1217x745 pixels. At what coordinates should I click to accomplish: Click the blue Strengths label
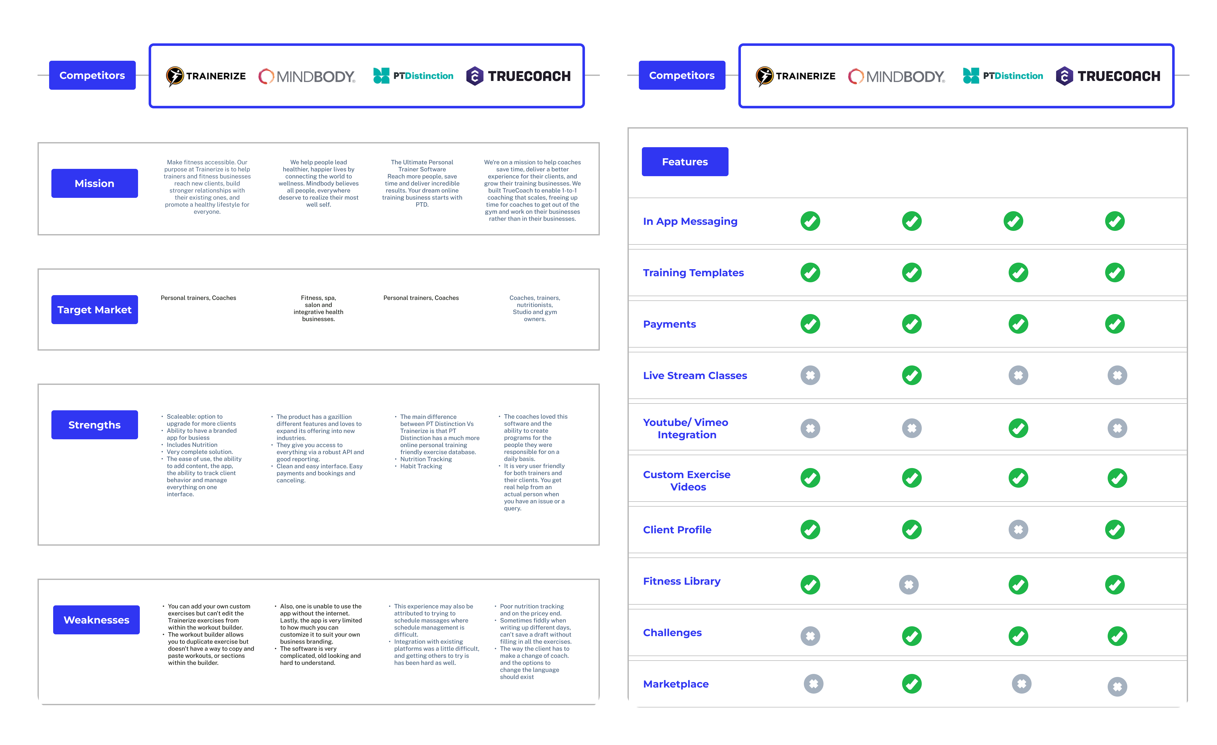95,425
